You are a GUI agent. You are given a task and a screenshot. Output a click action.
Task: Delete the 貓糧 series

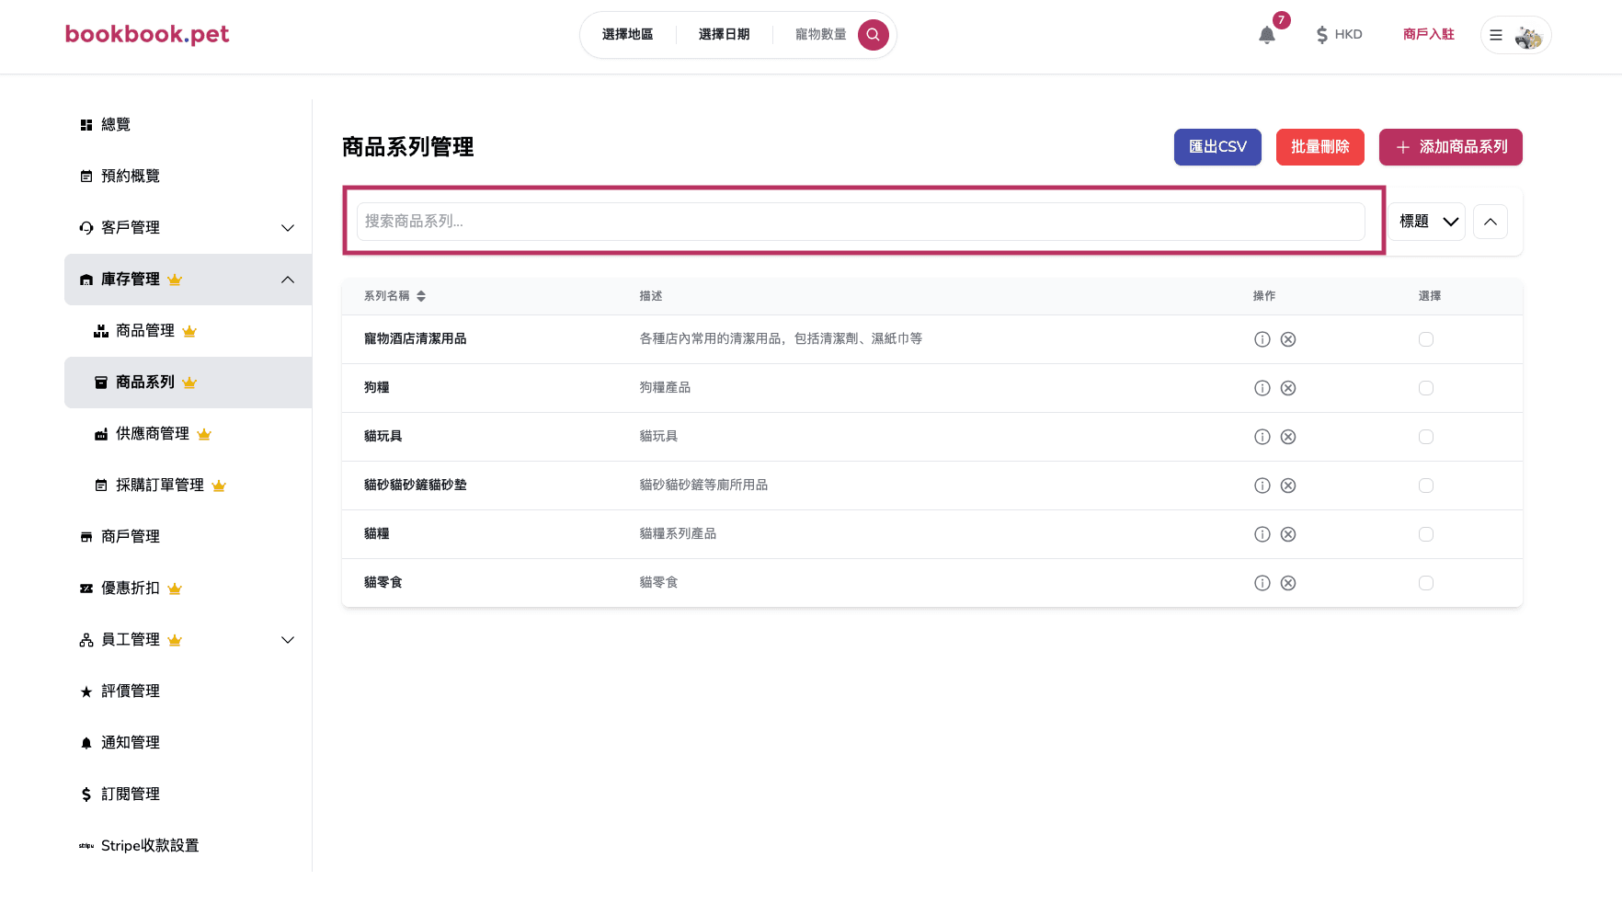pyautogui.click(x=1288, y=534)
